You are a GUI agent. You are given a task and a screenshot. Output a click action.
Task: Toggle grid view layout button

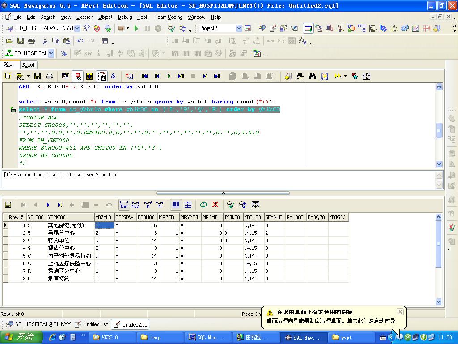[176, 205]
